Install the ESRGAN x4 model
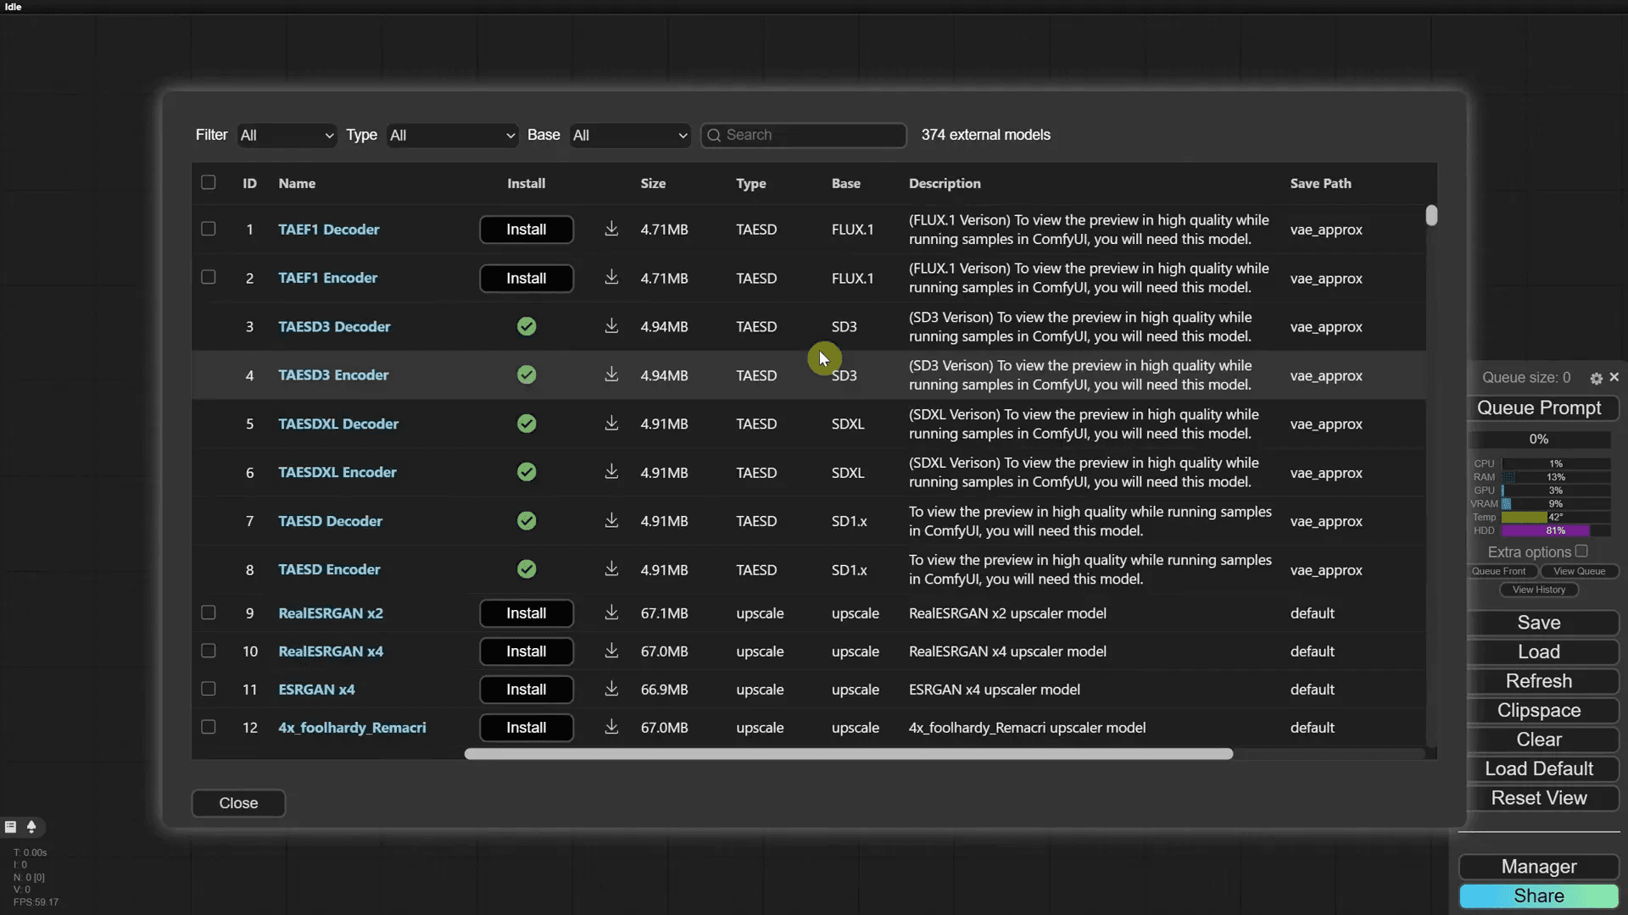Viewport: 1628px width, 915px height. click(526, 690)
